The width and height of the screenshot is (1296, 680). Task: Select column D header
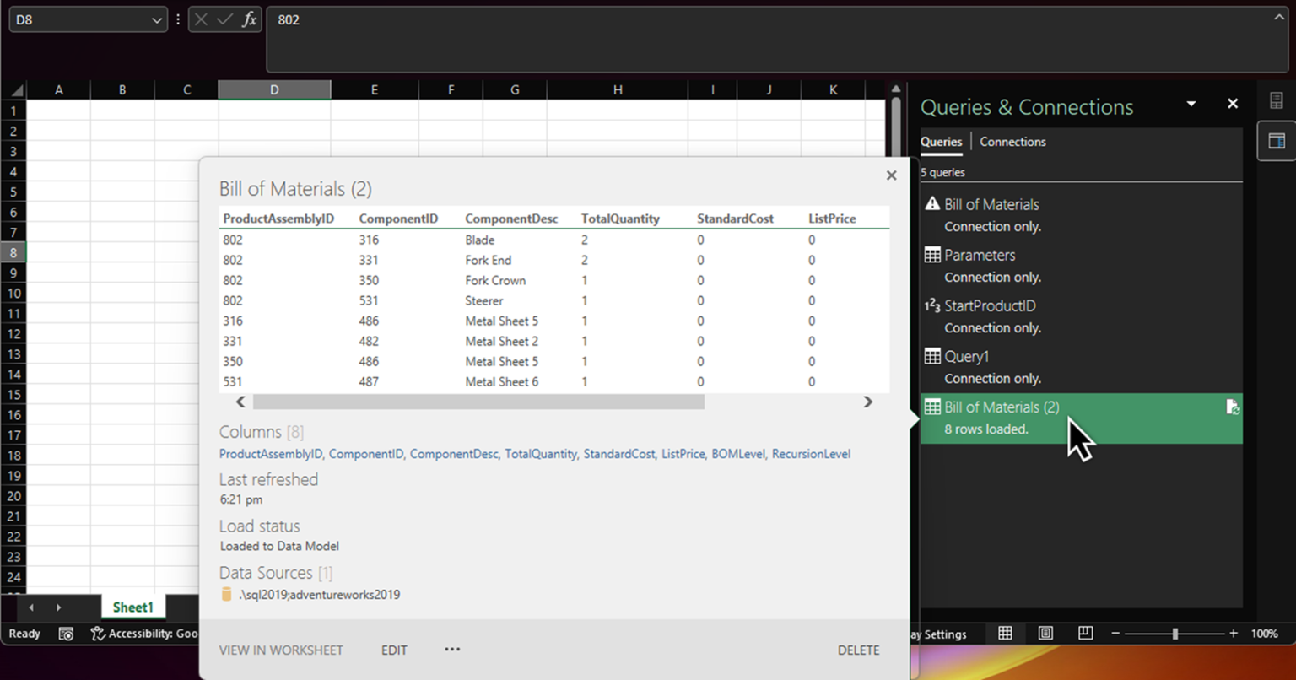pyautogui.click(x=274, y=89)
